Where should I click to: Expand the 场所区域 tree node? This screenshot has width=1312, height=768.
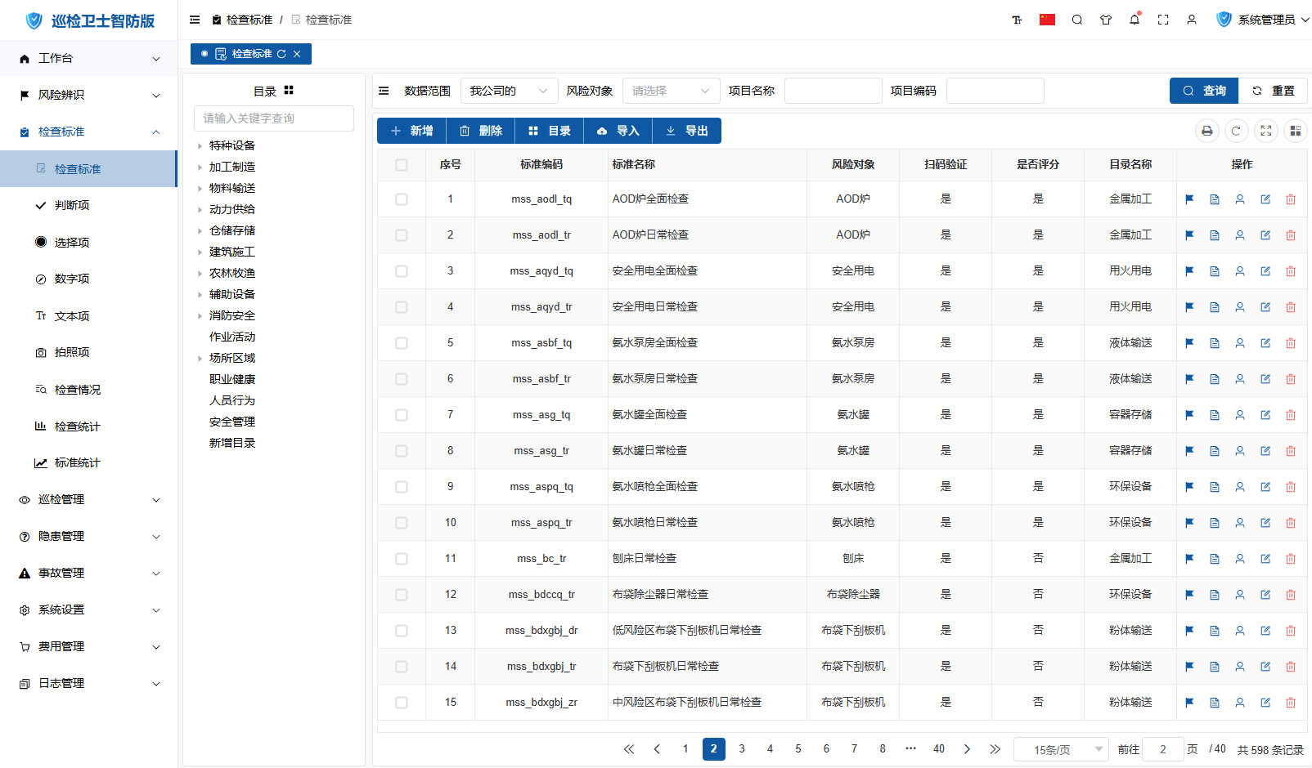(x=200, y=359)
